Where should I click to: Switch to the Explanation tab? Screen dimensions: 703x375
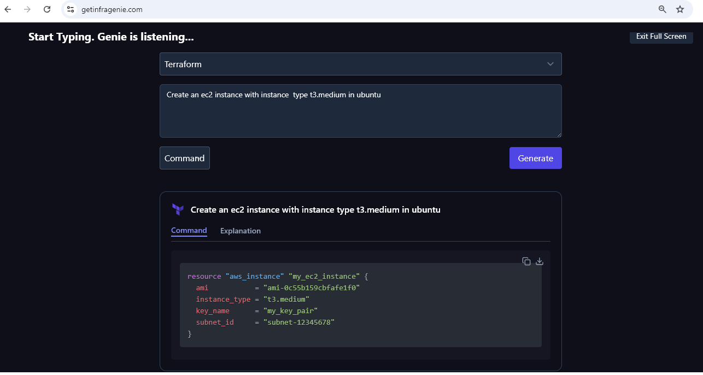[x=241, y=231]
